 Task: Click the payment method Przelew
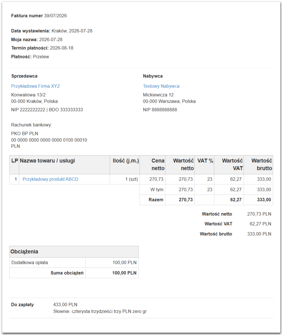point(41,57)
